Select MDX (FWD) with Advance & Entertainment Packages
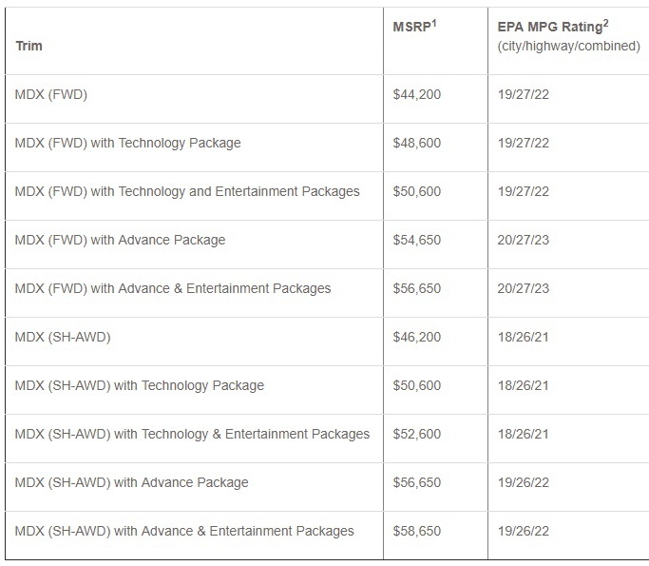Screen dimensions: 649x566 173,288
